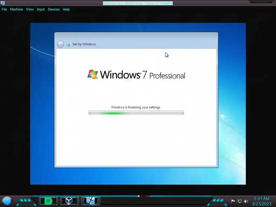Click the finalizing settings progress bar
The image size is (276, 207).
coord(136,112)
